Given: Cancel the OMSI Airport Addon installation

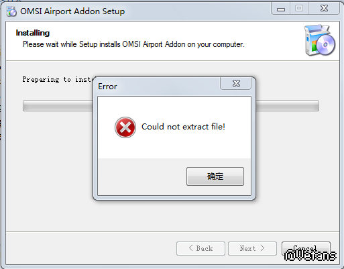Looking at the screenshot, I should [x=306, y=248].
